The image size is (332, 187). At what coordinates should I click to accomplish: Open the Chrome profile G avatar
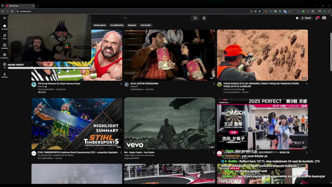pos(324,11)
